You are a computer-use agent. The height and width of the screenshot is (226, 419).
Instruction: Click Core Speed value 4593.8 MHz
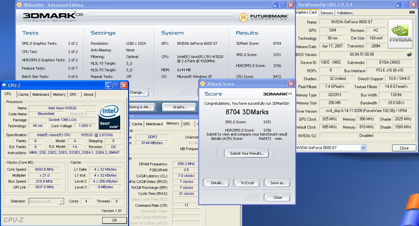point(44,169)
